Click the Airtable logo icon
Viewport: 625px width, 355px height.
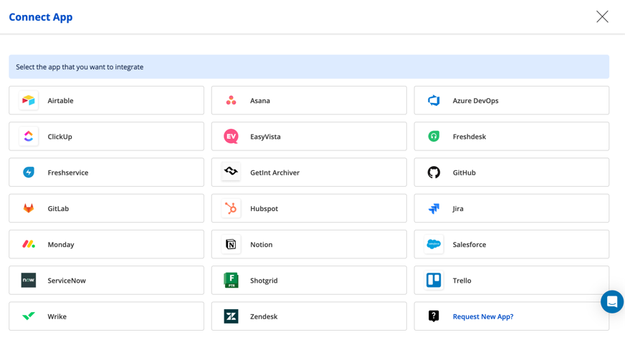[29, 101]
